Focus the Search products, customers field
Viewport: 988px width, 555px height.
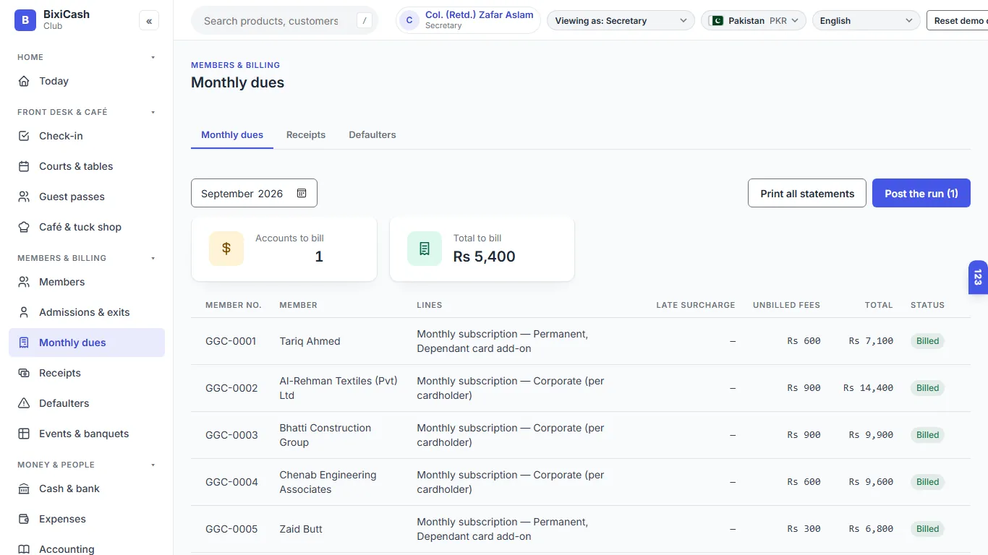click(x=284, y=21)
